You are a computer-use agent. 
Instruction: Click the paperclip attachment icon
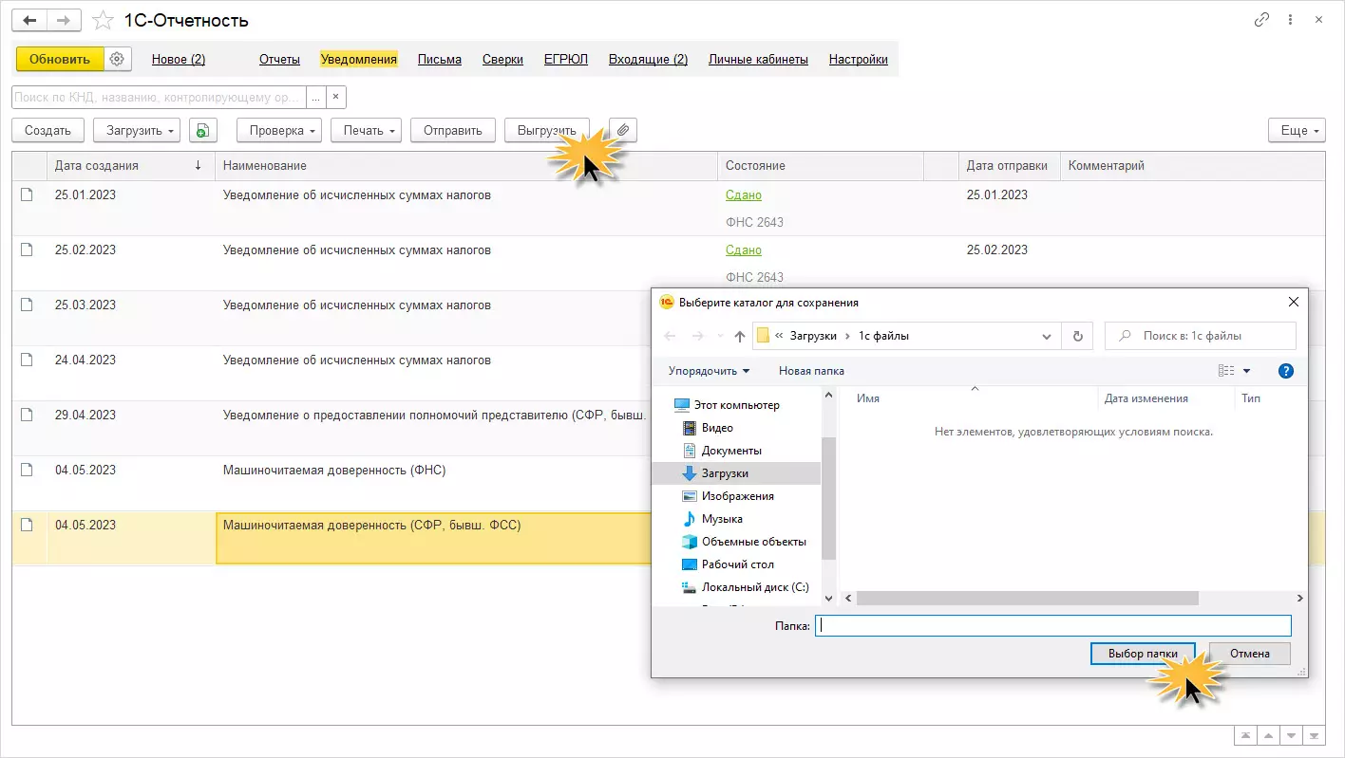[623, 131]
